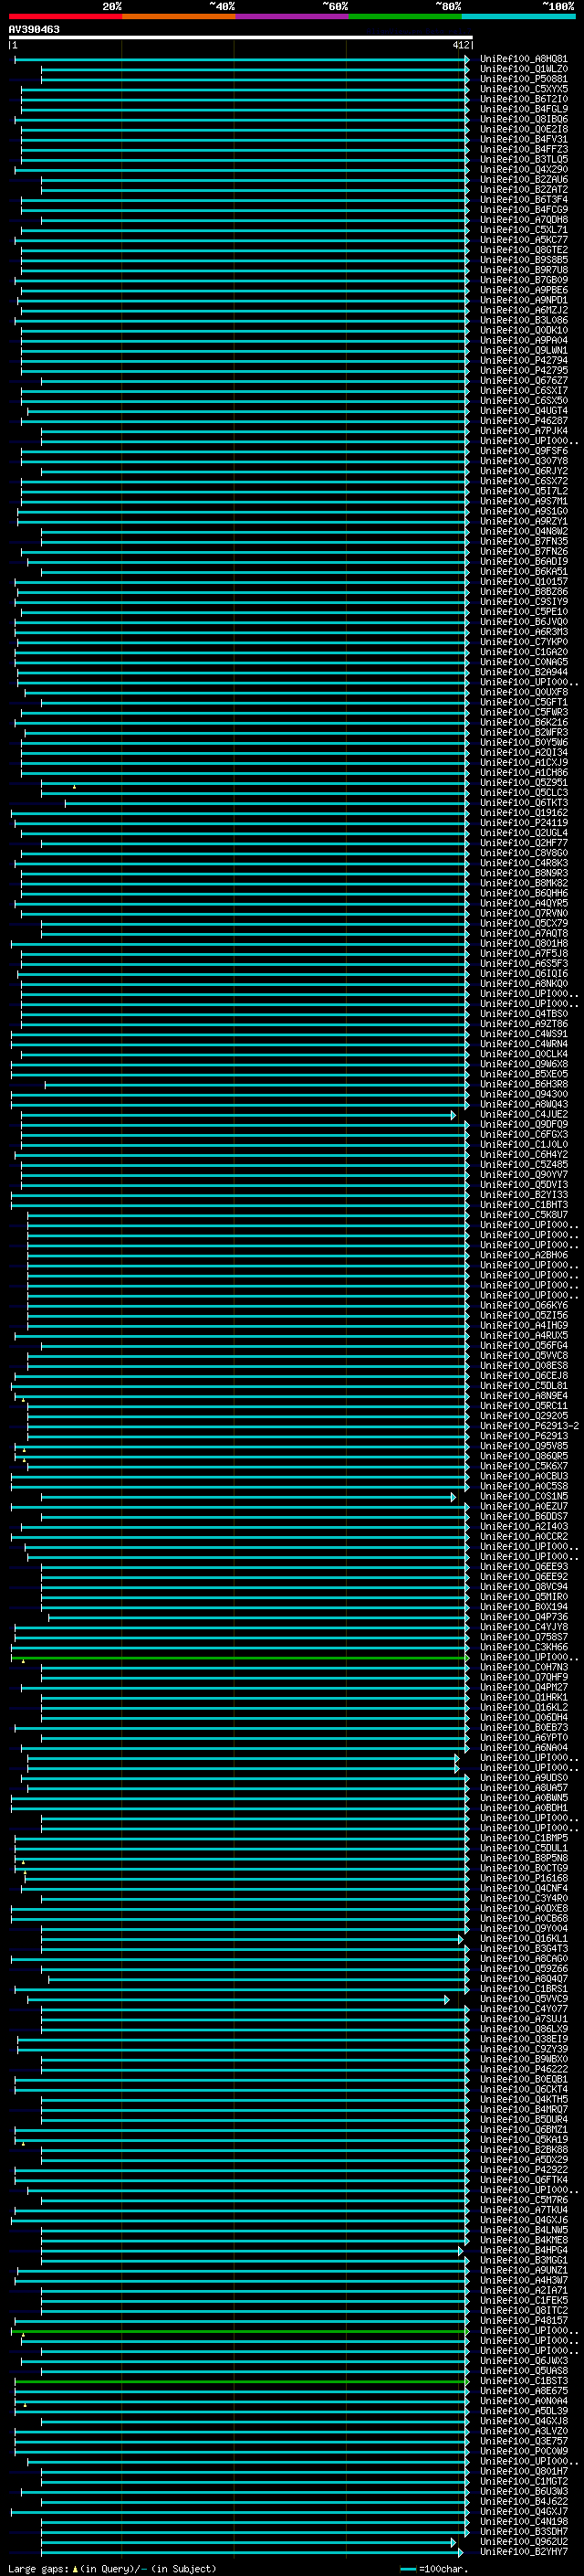Open UniRef100_Q6EE93 entry
The height and width of the screenshot is (2576, 584).
coord(523,1567)
